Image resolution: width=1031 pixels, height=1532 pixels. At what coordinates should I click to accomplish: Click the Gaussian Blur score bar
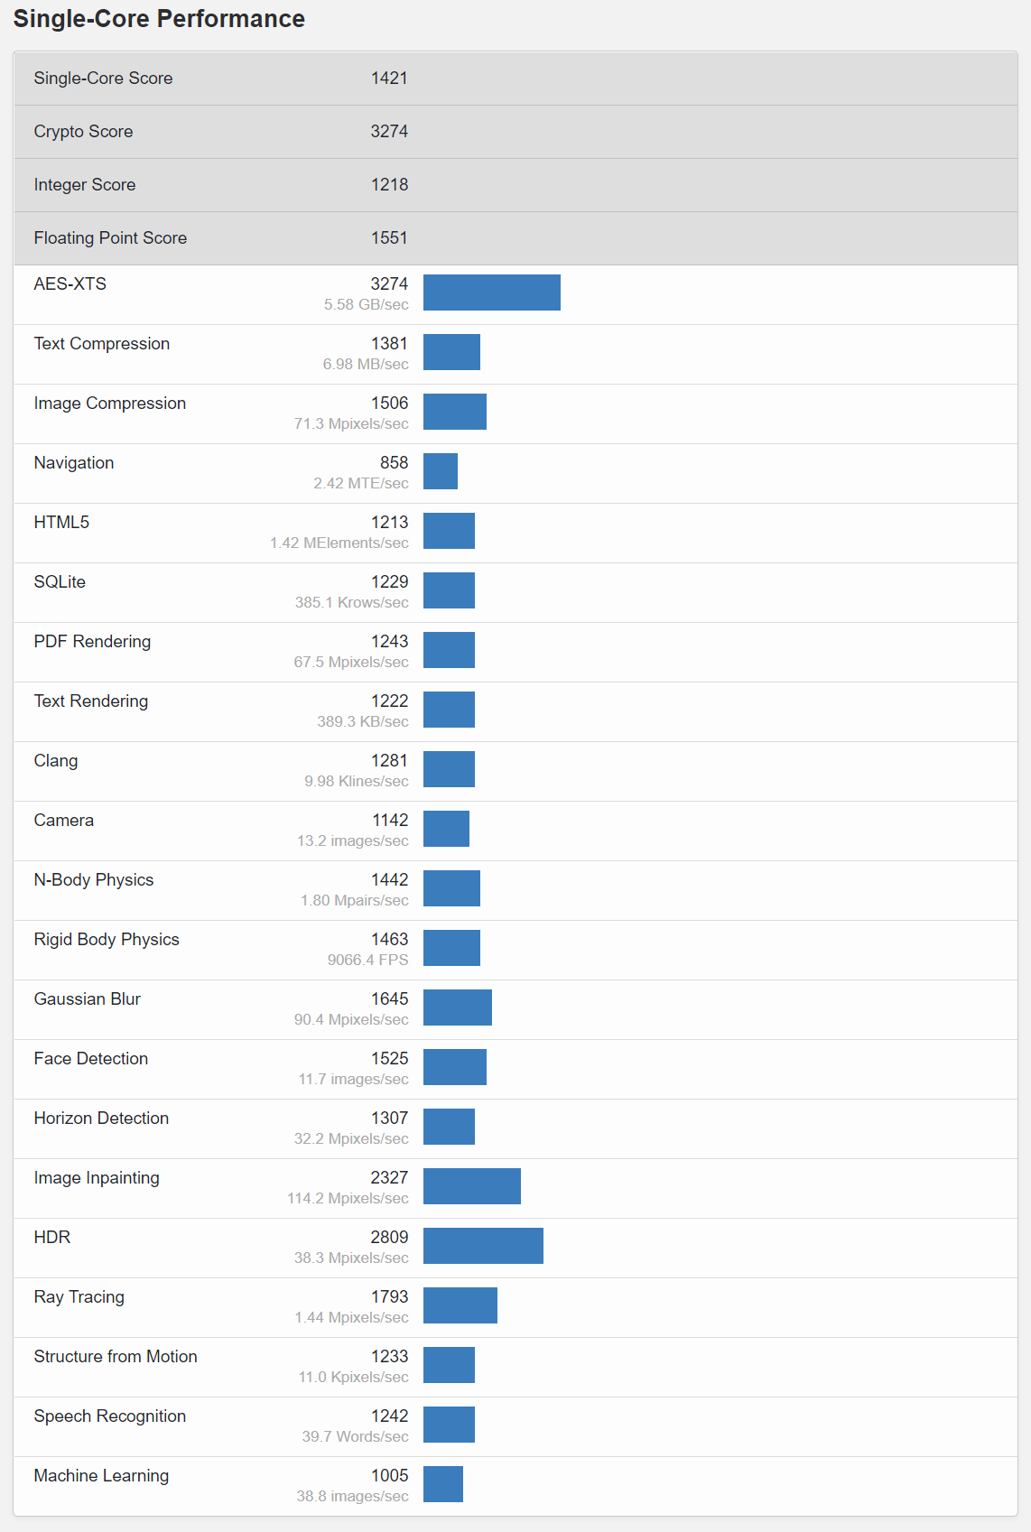tap(457, 1007)
